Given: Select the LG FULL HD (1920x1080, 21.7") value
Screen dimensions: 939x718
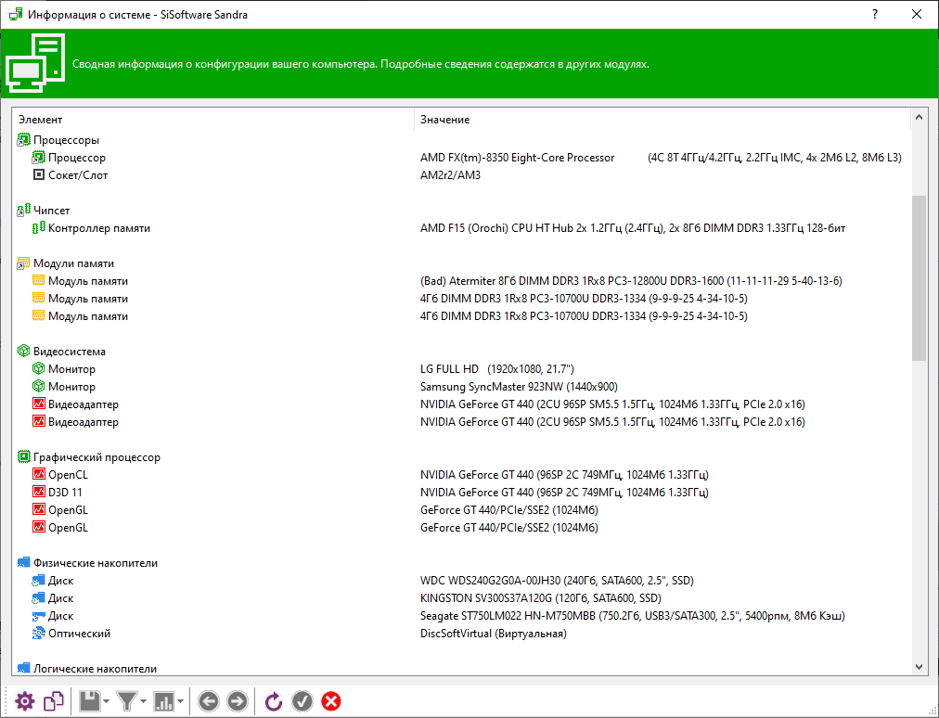Looking at the screenshot, I should pyautogui.click(x=497, y=369).
